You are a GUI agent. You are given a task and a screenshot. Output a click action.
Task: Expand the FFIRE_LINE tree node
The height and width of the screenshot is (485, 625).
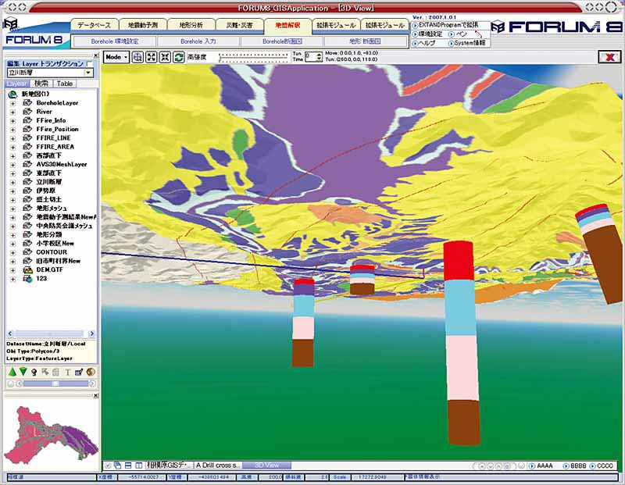pyautogui.click(x=12, y=138)
